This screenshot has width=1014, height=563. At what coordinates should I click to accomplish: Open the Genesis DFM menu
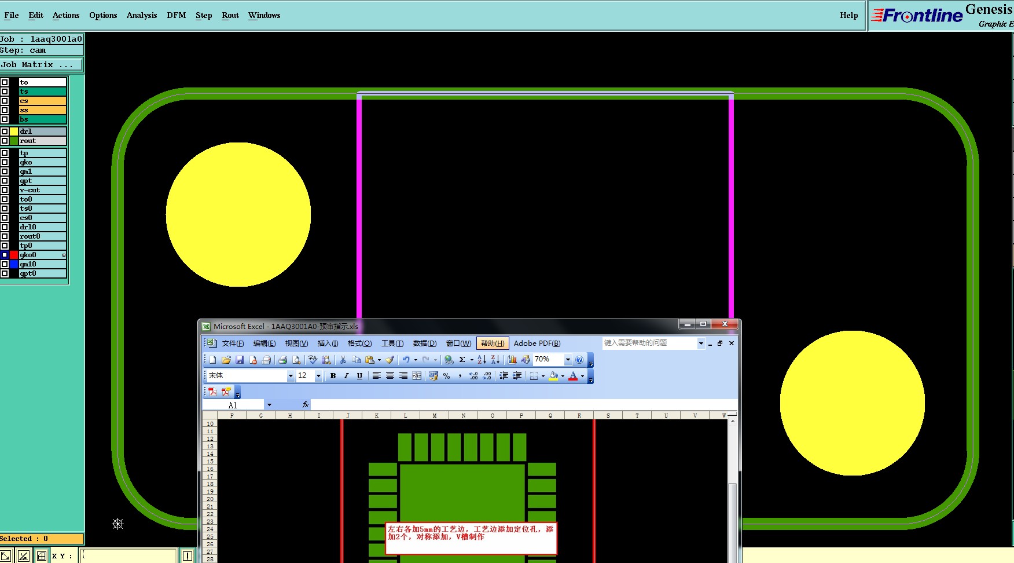(x=177, y=16)
